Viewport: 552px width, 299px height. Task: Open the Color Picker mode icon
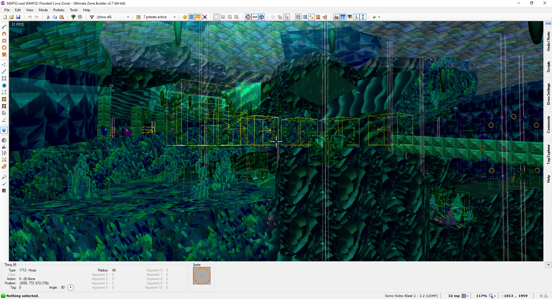click(x=4, y=140)
